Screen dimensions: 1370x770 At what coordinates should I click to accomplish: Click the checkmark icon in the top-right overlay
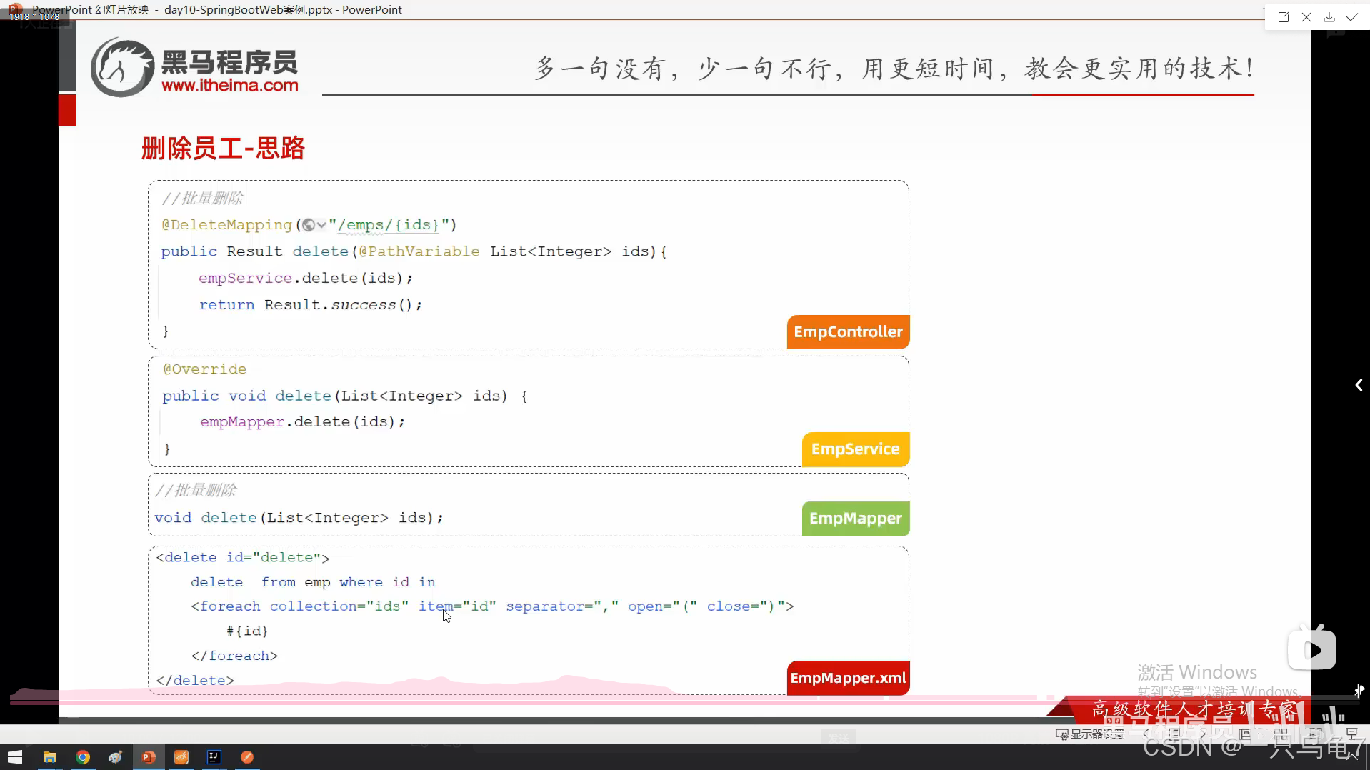pos(1351,16)
